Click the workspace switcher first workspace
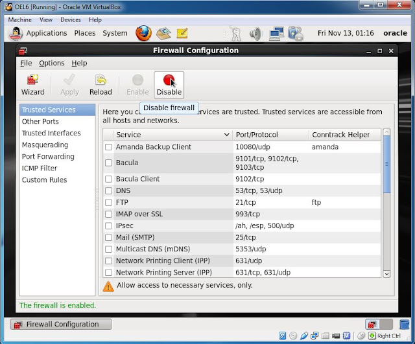Viewport: 415px width, 344px height. point(372,324)
